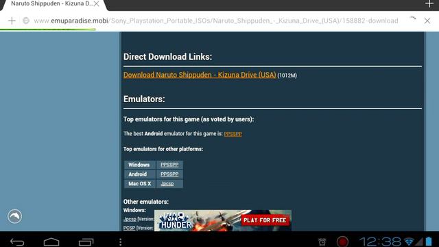Open PPSSPP link in the Windows row
The width and height of the screenshot is (439, 247).
169,165
